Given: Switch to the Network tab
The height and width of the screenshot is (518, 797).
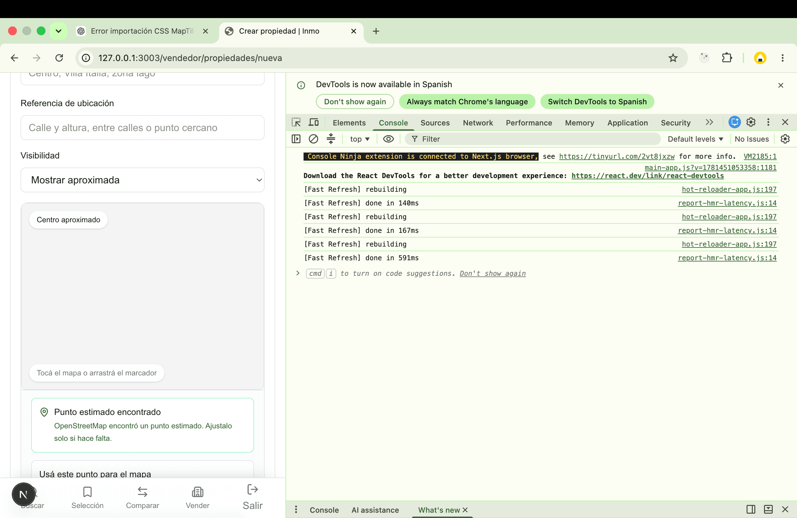Looking at the screenshot, I should tap(478, 123).
